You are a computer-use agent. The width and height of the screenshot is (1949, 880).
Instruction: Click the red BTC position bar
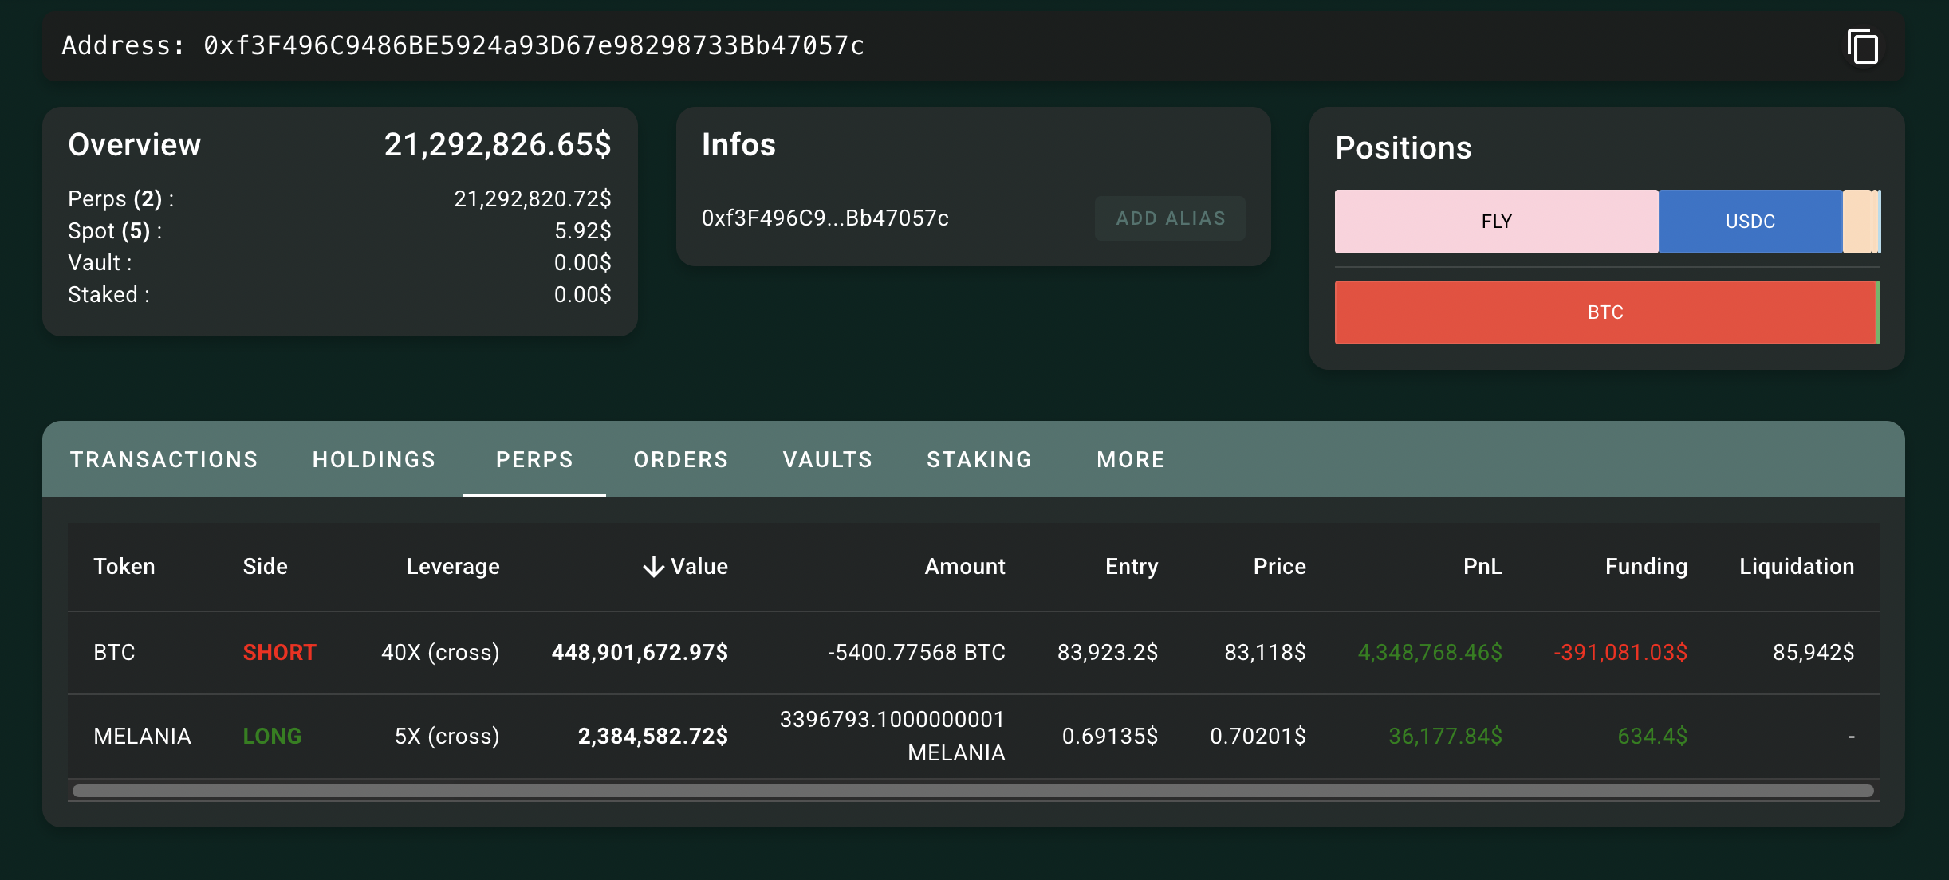(1605, 312)
